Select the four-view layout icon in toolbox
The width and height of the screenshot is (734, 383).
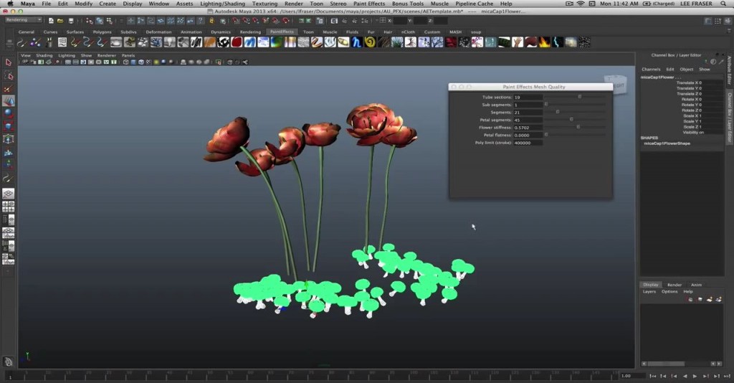(x=9, y=207)
